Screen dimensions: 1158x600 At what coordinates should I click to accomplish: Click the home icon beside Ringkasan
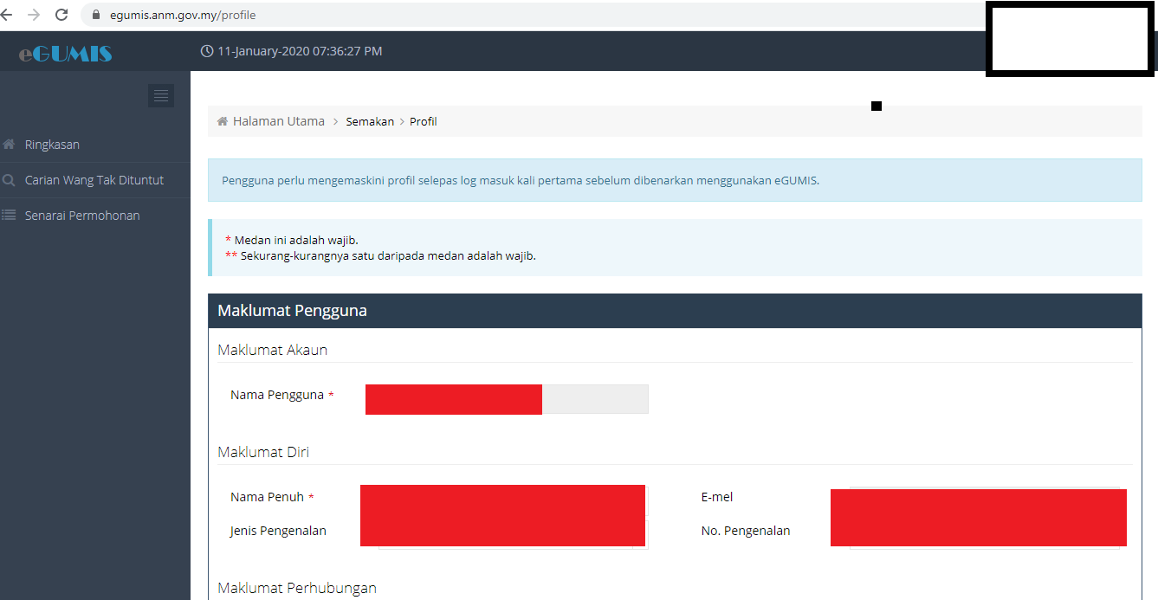click(x=10, y=145)
